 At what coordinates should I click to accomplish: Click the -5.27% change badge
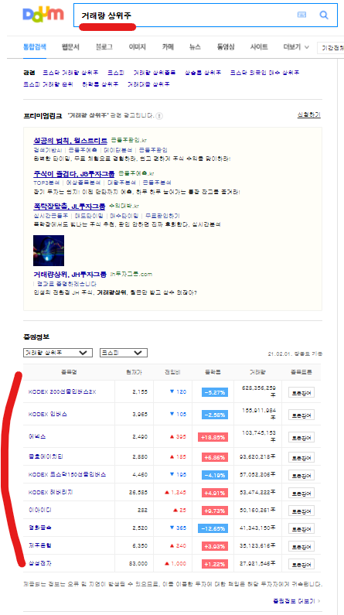215,392
